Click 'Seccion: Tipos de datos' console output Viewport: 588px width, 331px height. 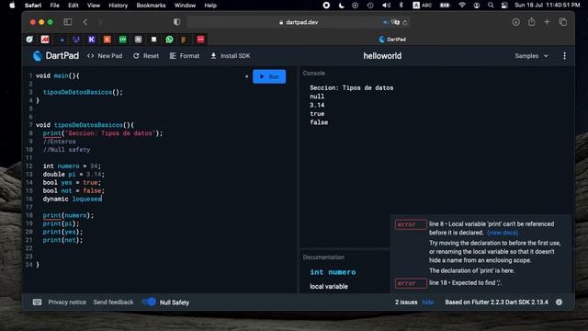[x=351, y=88]
